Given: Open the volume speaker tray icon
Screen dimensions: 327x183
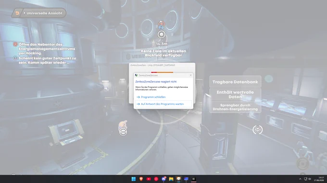Looking at the screenshot, I should coord(310,179).
